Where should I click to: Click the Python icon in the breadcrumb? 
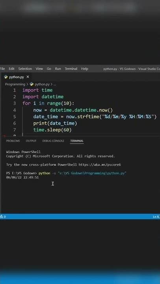coord(32,84)
